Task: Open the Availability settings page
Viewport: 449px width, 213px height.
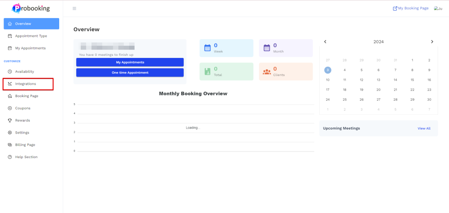Action: pos(24,72)
